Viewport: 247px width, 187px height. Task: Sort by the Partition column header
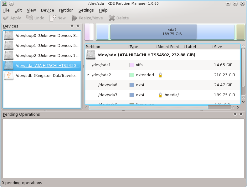pos(106,47)
